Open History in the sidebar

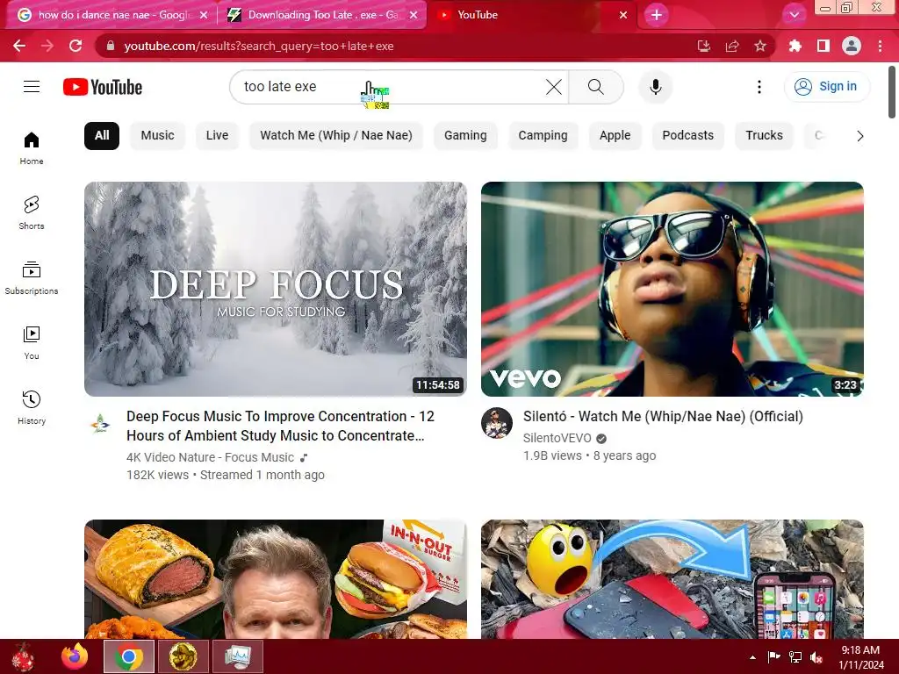click(32, 407)
